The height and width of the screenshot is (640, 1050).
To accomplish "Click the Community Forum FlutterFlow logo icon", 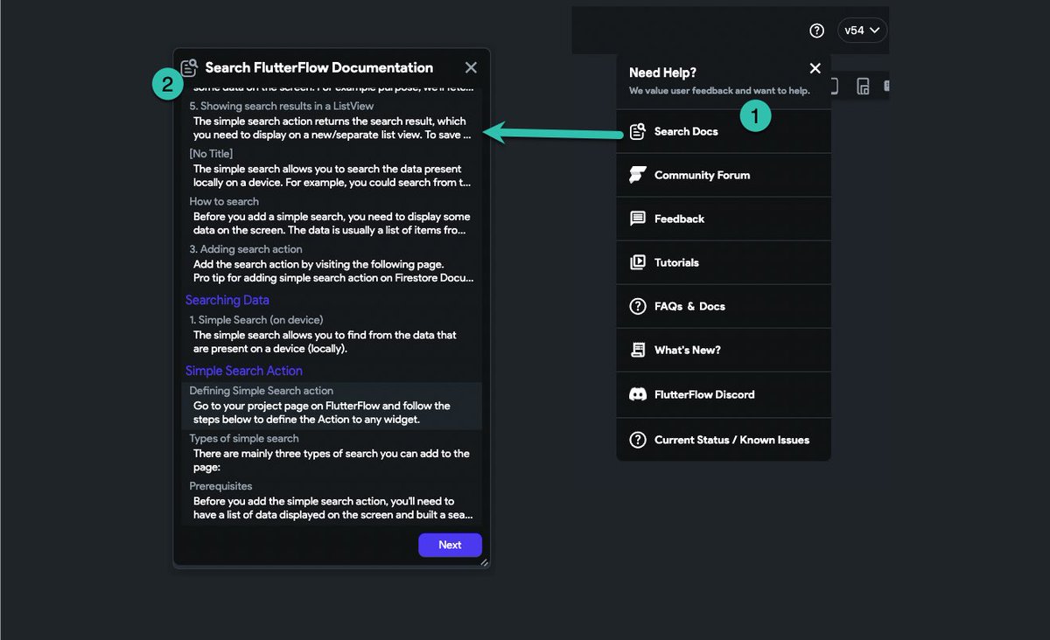I will [x=638, y=175].
